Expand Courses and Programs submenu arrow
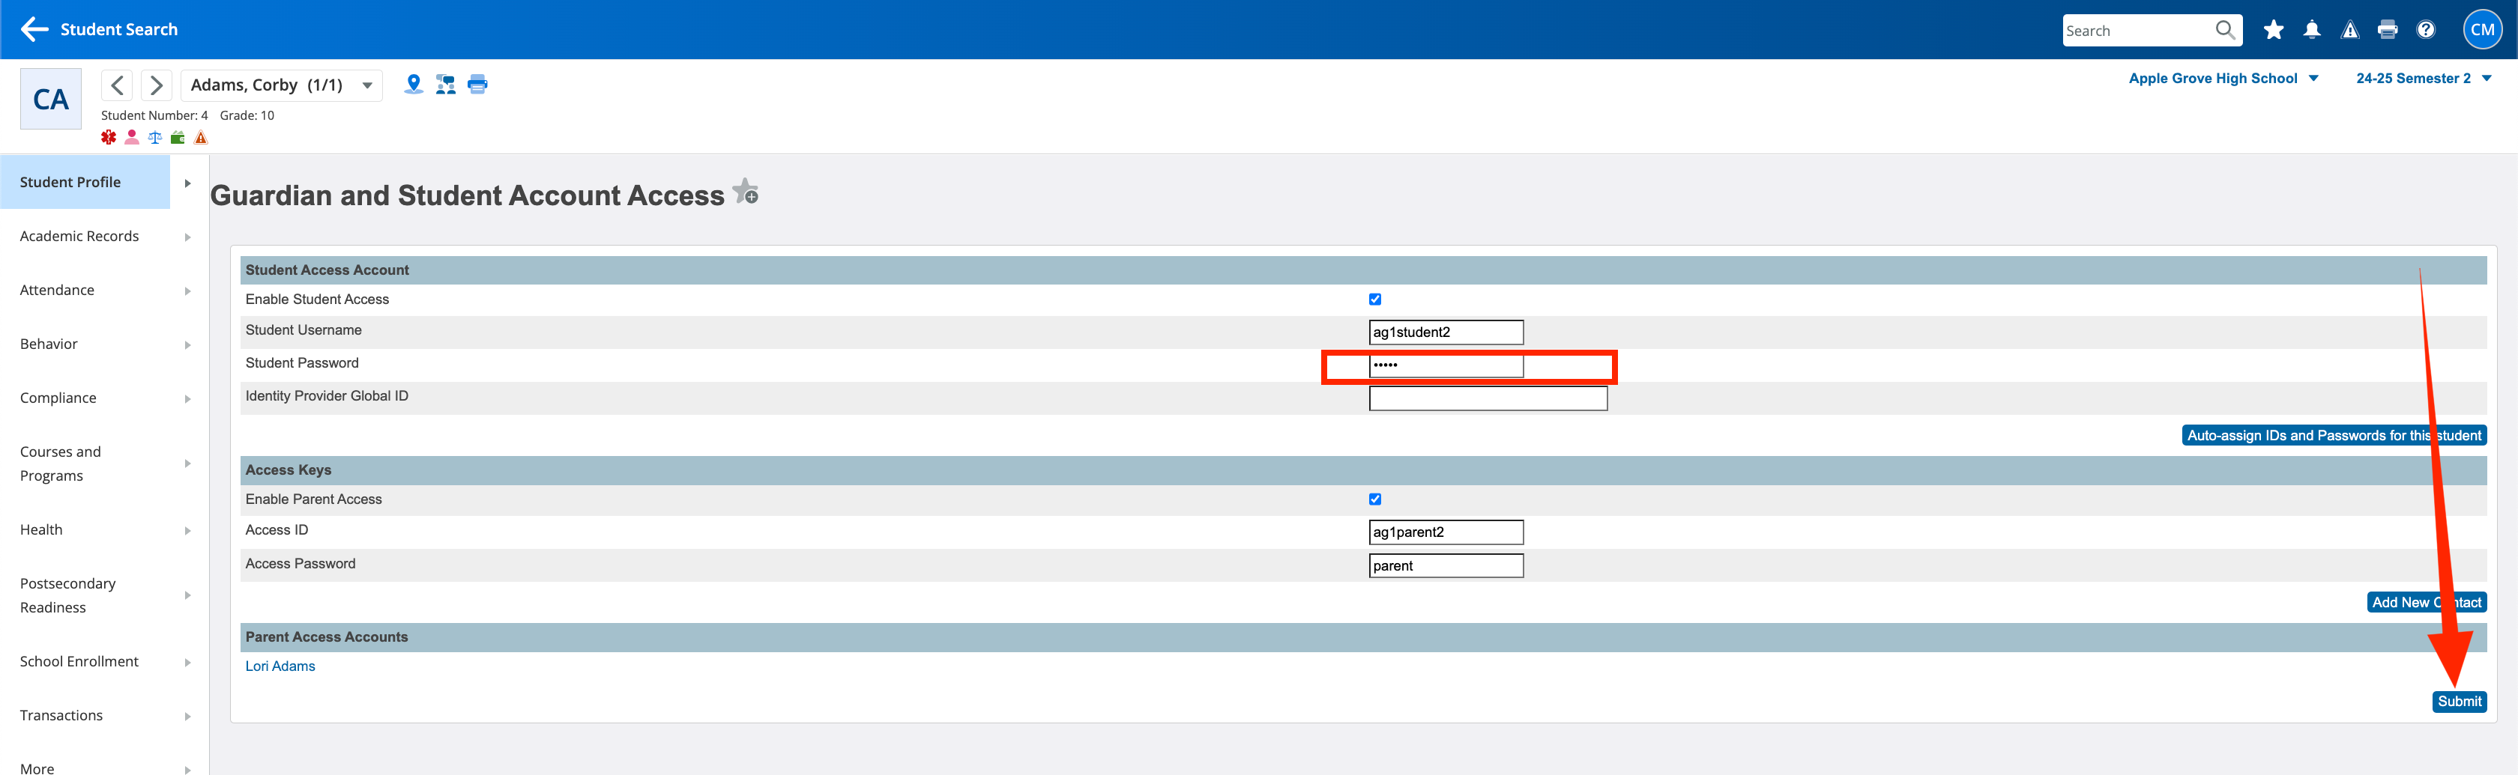 [x=187, y=464]
